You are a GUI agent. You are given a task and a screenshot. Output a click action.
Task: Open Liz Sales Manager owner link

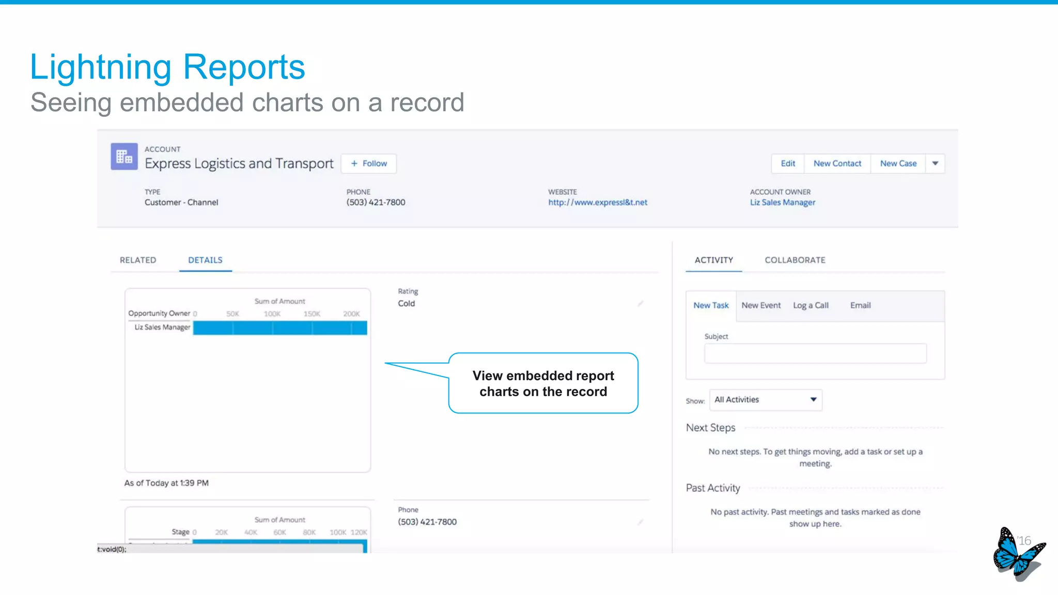[x=783, y=202]
